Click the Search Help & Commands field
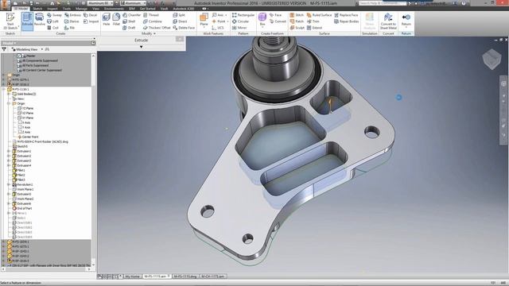 tap(383, 3)
